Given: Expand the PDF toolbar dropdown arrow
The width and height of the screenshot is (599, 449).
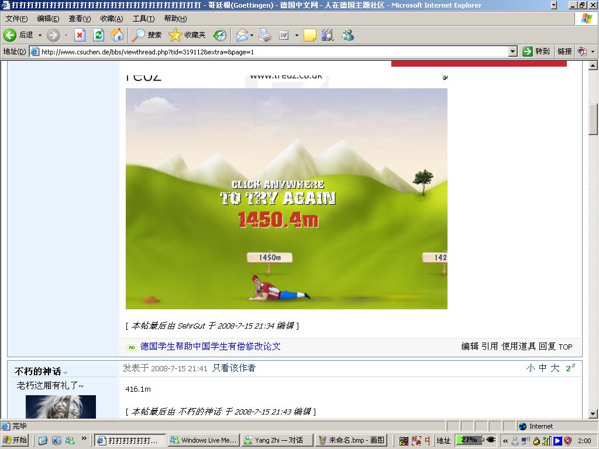Looking at the screenshot, I should (x=593, y=51).
